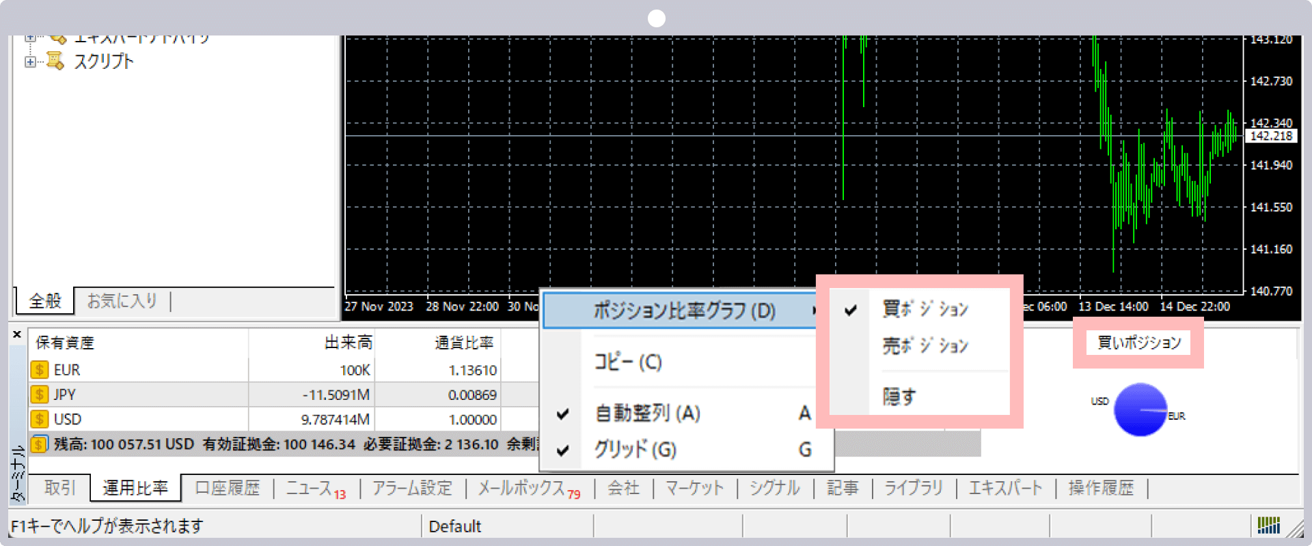
Task: Click the 142.218 current price label
Action: click(1271, 136)
